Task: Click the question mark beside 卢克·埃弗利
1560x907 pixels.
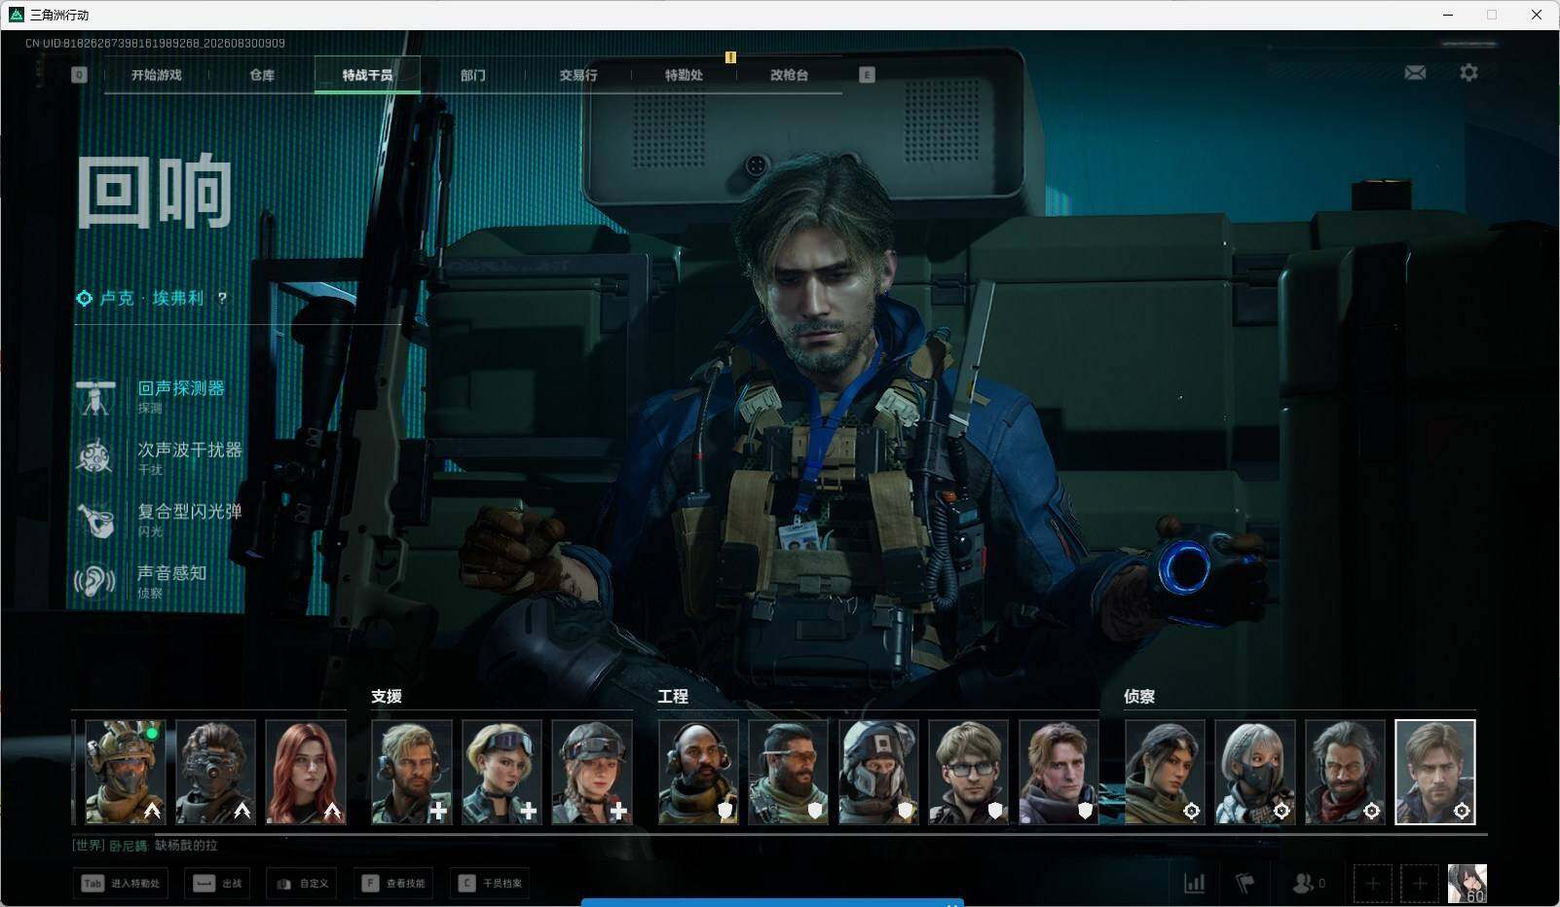Action: click(222, 298)
